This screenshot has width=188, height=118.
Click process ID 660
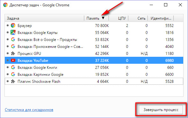click(170, 67)
